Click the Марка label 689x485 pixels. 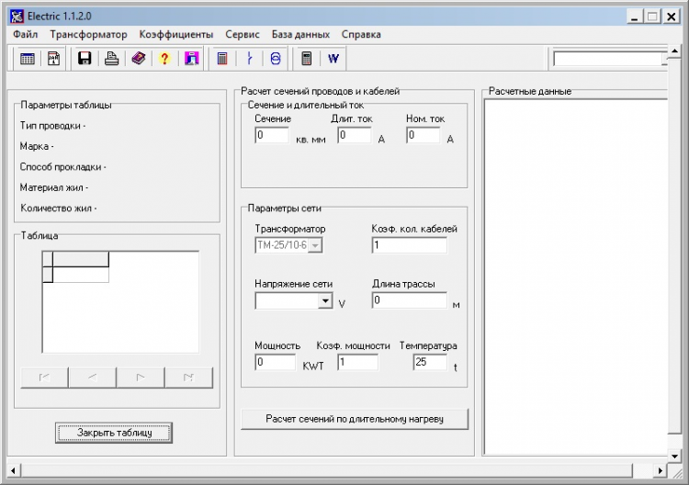[37, 146]
